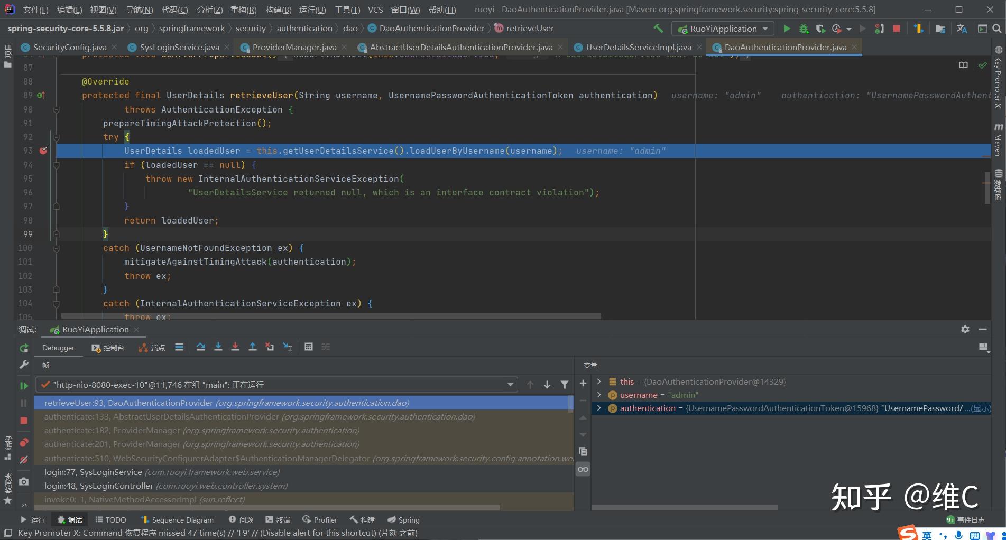Click the Step Out debugger icon
This screenshot has width=1006, height=540.
pyautogui.click(x=253, y=347)
